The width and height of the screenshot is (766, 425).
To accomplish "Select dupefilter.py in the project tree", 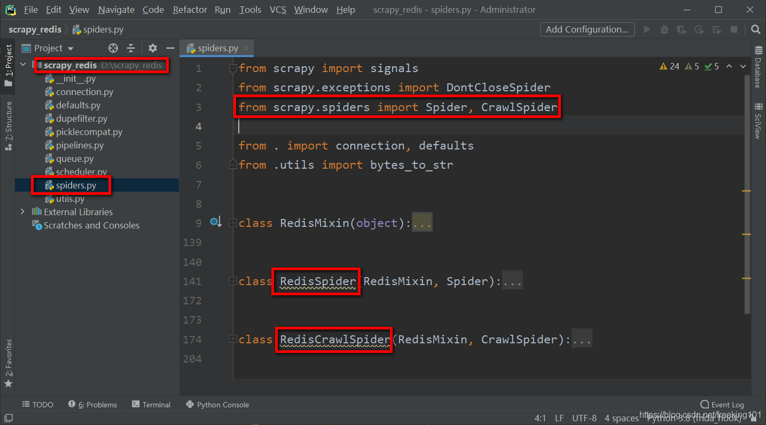I will tap(82, 119).
